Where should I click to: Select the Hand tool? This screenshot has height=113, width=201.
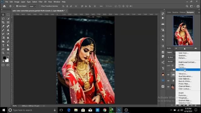[x=8, y=49]
